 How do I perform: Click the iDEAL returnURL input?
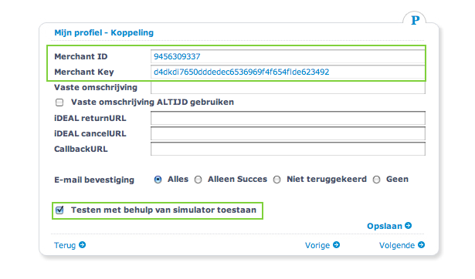(x=288, y=118)
